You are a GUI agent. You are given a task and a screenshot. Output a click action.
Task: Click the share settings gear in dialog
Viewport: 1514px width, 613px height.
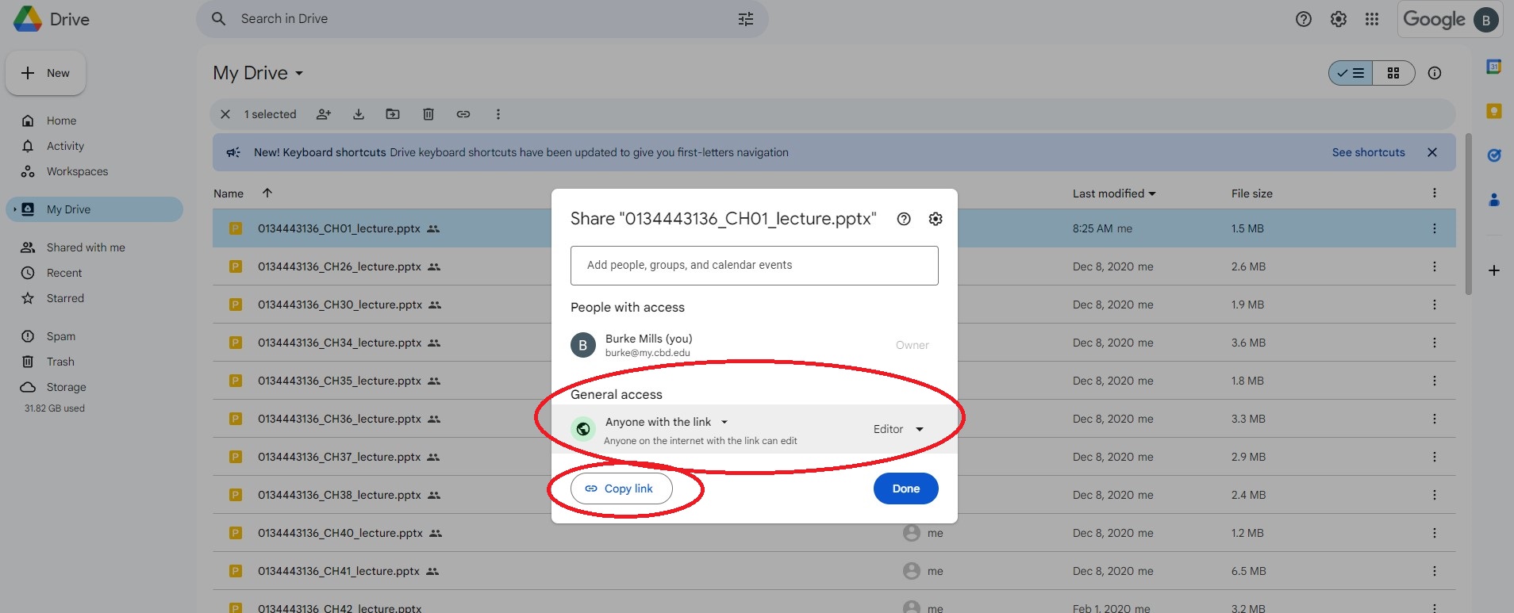point(936,219)
